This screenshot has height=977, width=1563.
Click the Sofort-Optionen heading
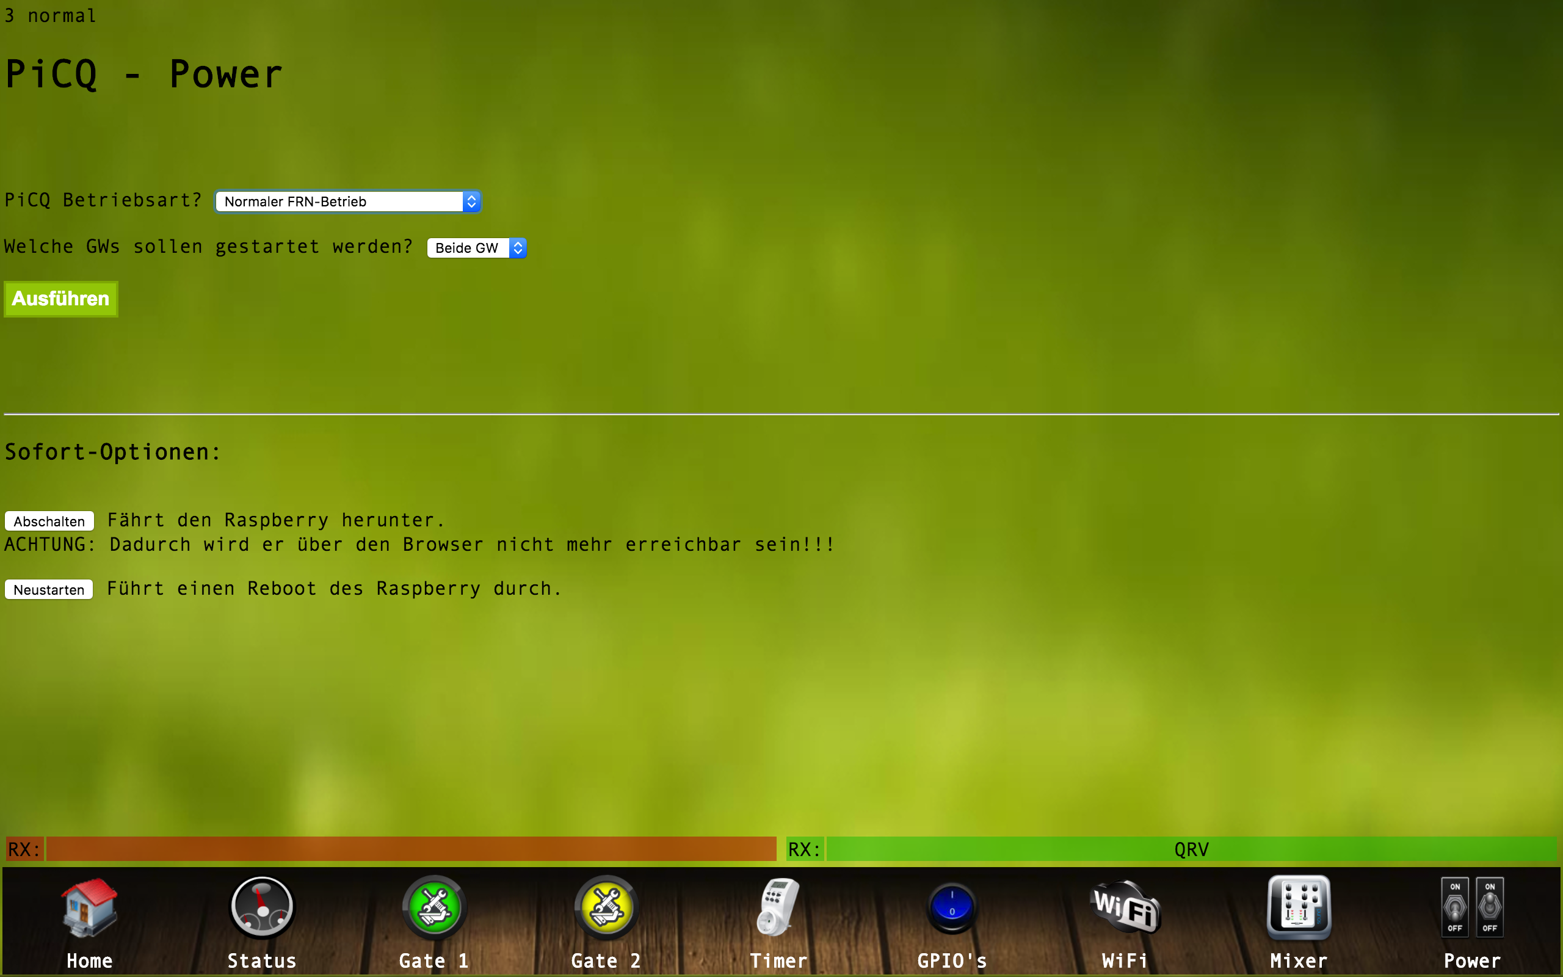pos(112,452)
